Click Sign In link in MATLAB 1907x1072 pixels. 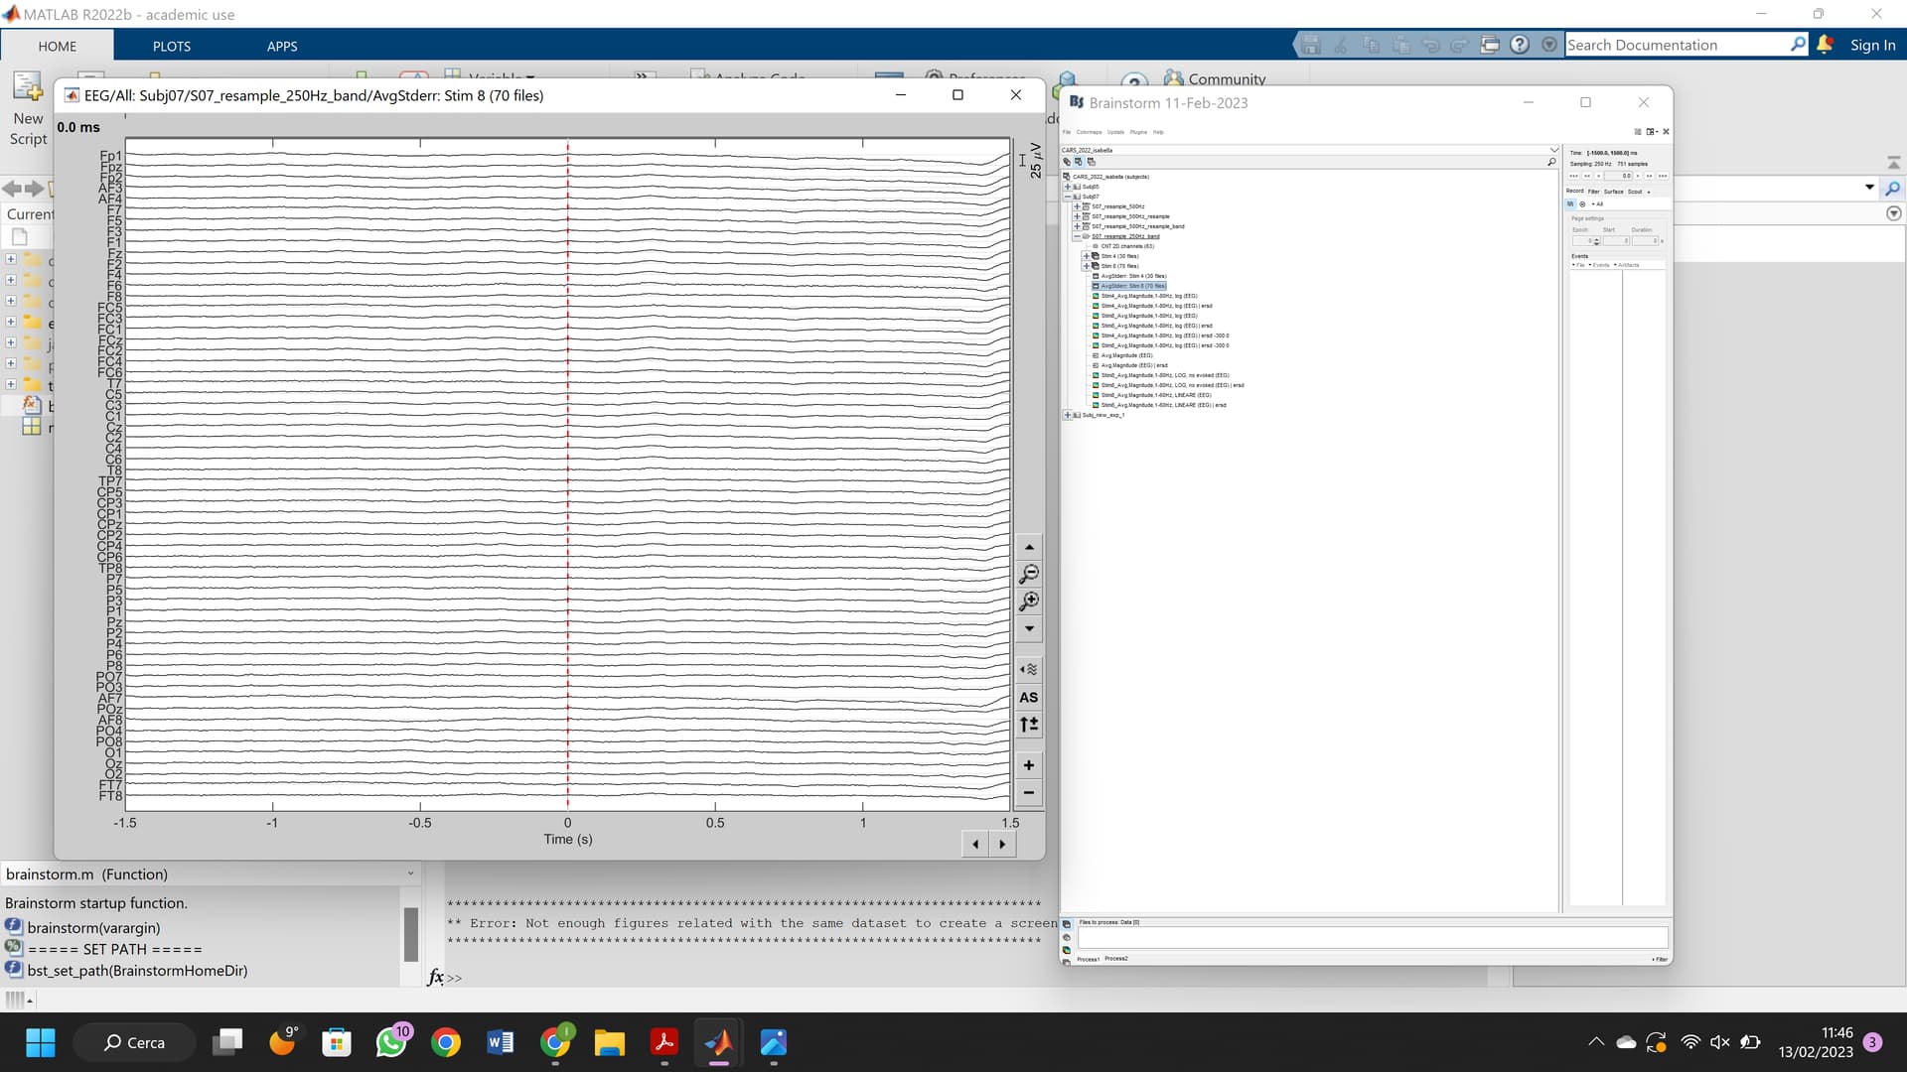1872,45
